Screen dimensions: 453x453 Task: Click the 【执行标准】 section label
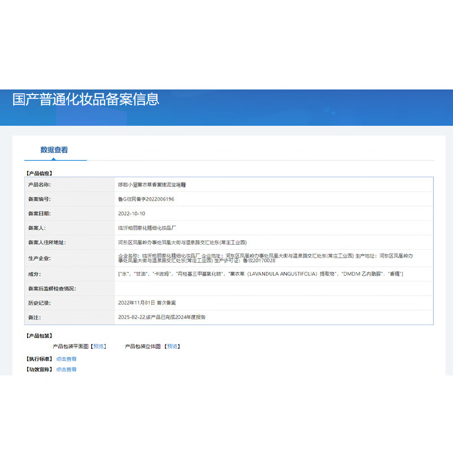click(39, 358)
